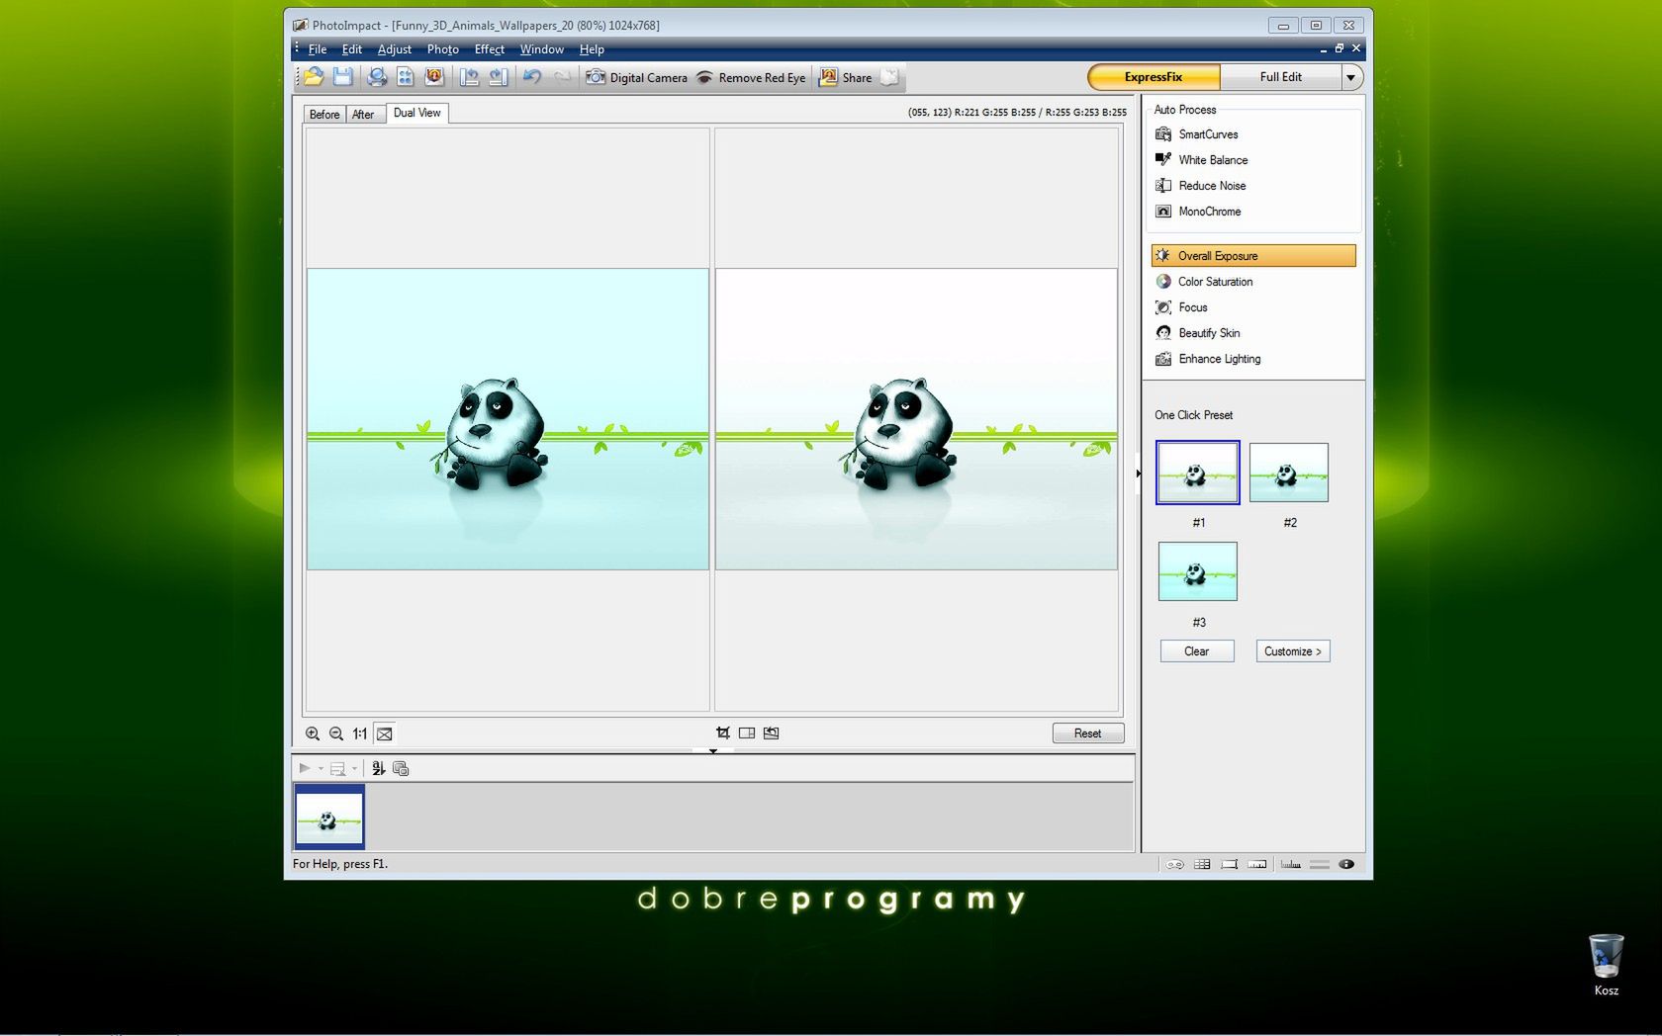
Task: Apply One Click Preset #3
Action: coord(1197,571)
